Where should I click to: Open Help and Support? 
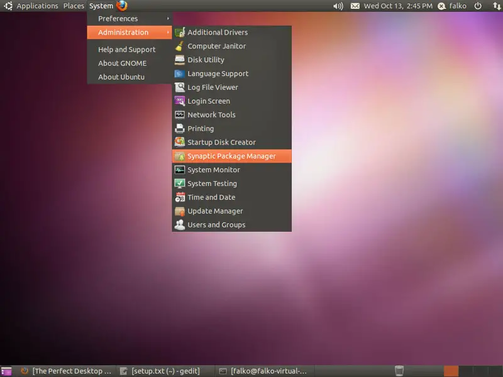(x=130, y=50)
